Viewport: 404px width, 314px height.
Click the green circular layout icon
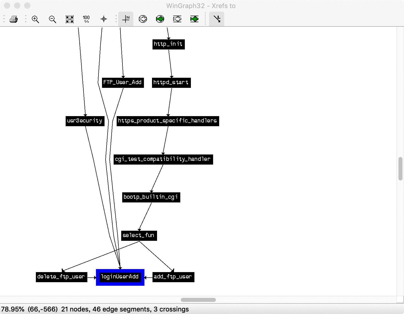tap(160, 19)
